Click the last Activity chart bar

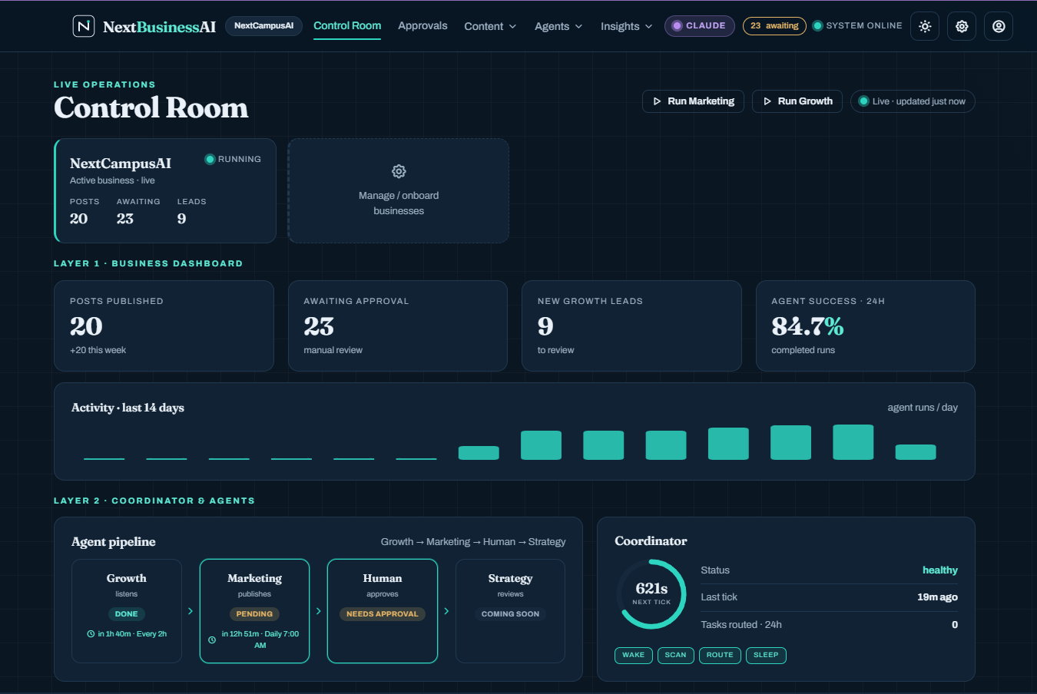coord(916,452)
